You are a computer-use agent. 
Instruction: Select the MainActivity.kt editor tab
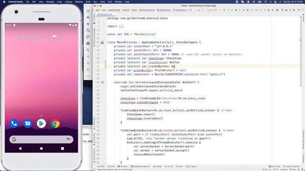click(106, 14)
